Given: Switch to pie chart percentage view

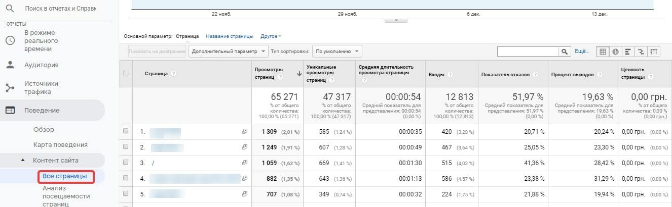Looking at the screenshot, I should 615,51.
